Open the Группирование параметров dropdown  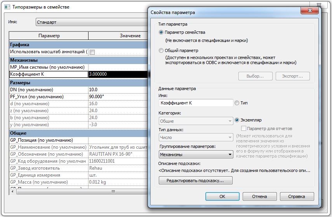click(x=196, y=155)
